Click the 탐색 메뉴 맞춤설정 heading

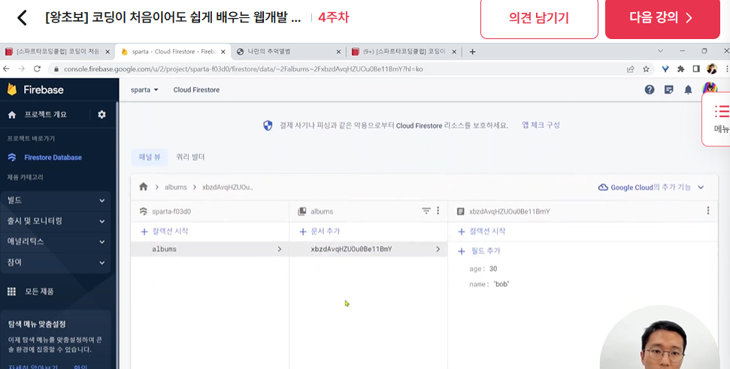[x=37, y=324]
